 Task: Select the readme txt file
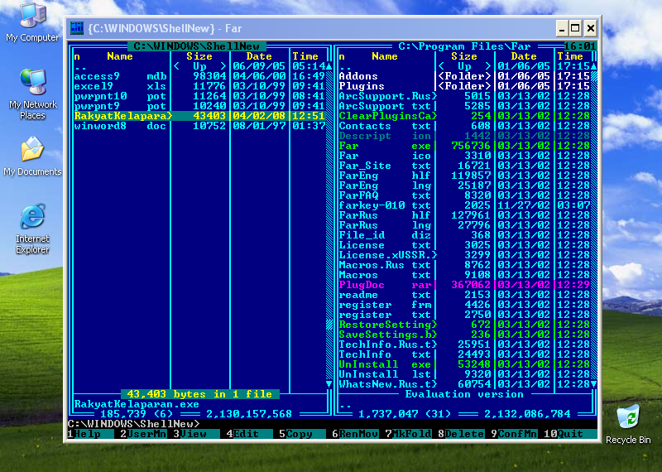464,295
